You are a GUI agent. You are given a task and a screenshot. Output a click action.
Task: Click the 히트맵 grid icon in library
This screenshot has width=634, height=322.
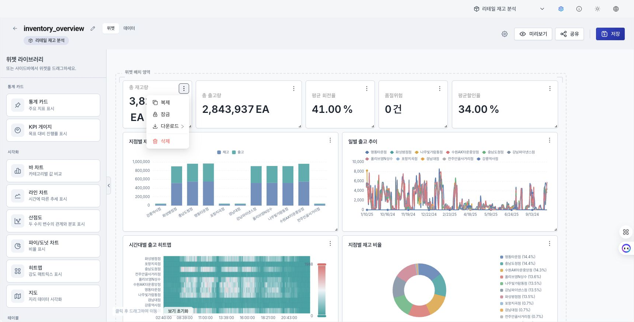pyautogui.click(x=18, y=271)
